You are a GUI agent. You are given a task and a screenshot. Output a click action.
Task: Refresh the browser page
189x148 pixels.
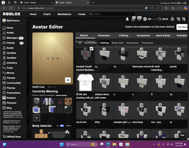point(11,8)
